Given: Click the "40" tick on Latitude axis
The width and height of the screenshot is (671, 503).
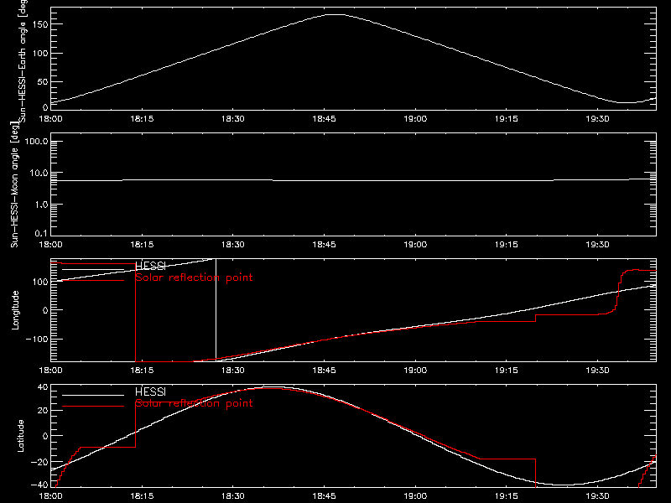Looking at the screenshot, I should 43,387.
